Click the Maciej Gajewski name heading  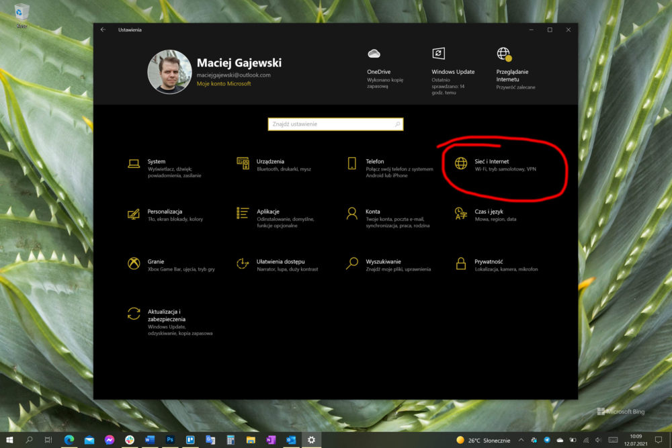click(239, 62)
